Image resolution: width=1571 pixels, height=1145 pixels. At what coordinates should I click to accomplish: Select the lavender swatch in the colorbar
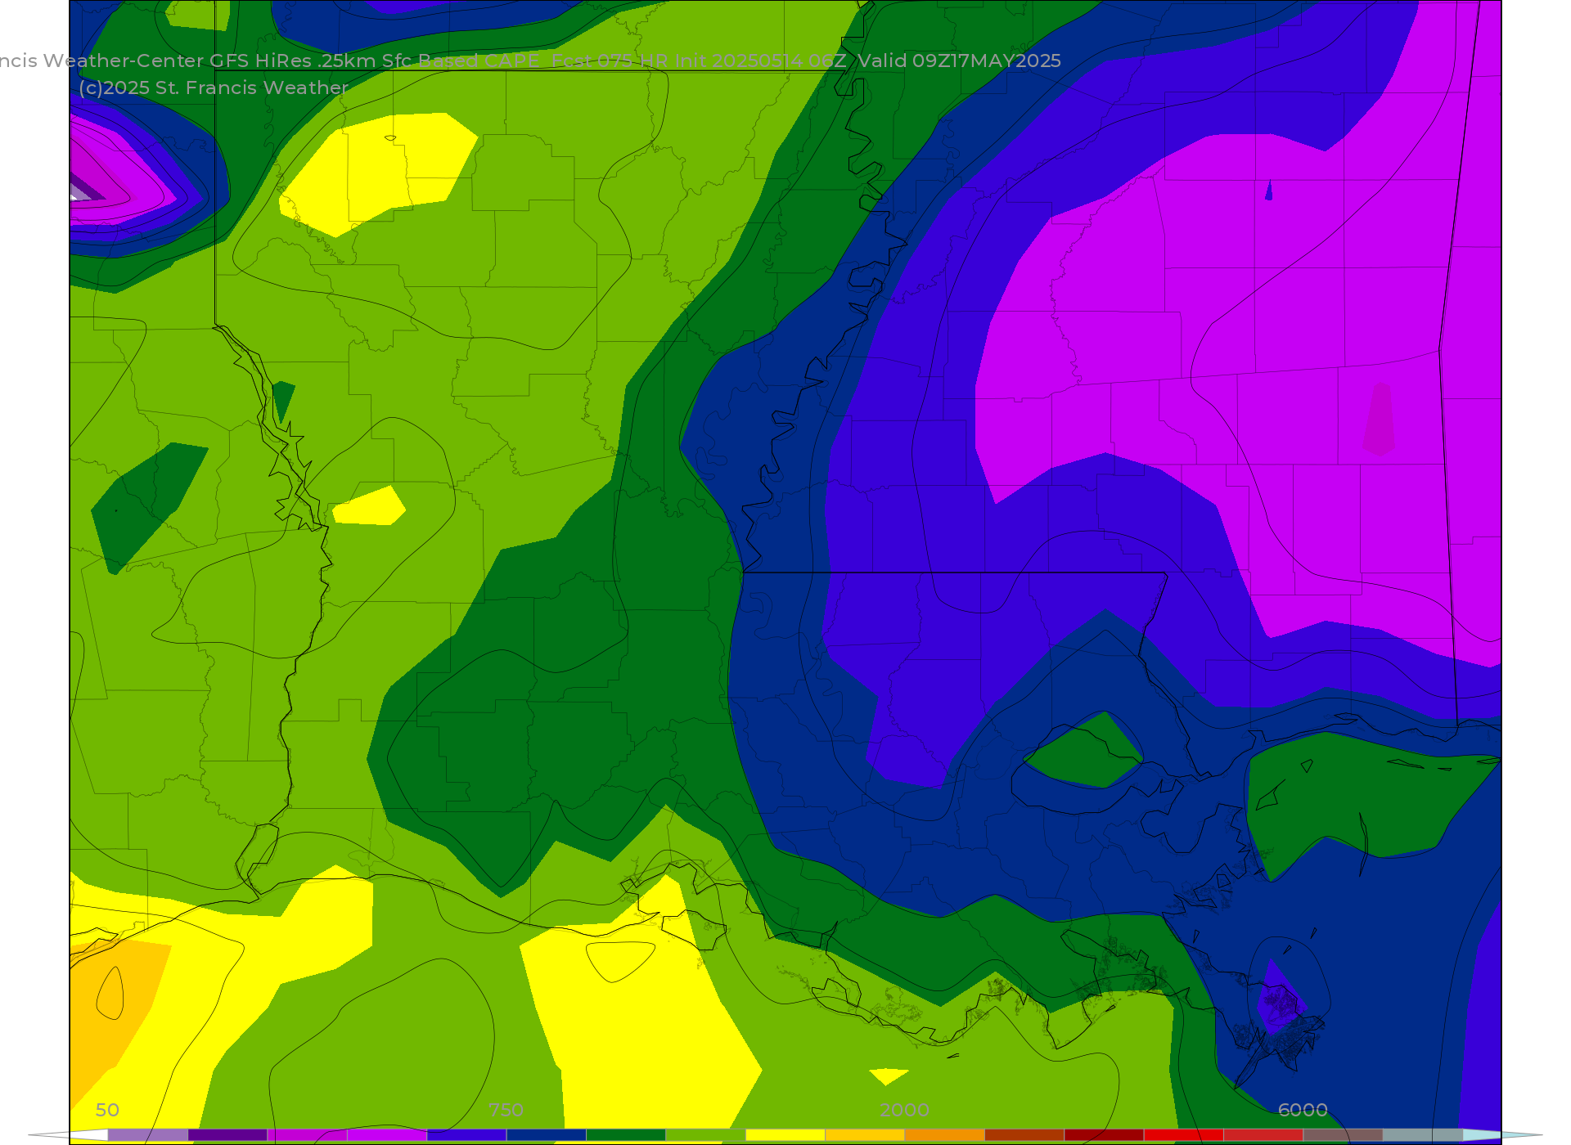148,1135
